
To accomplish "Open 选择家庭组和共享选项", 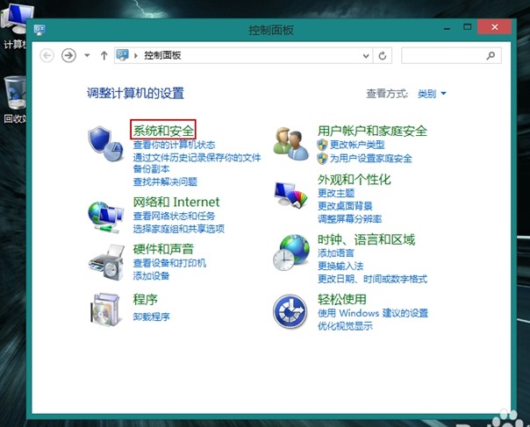I will tap(178, 229).
